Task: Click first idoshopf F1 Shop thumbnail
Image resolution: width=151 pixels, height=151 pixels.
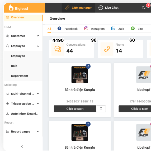Action: pos(144,75)
